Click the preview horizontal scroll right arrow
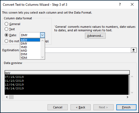 point(127,97)
